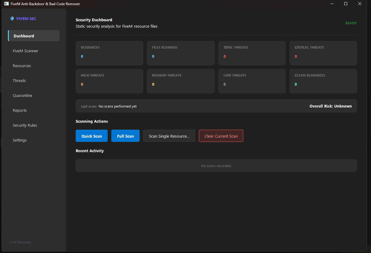View the Reports page

coord(34,110)
